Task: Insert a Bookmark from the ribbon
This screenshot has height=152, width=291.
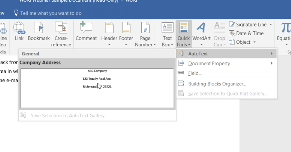Action: coord(39,31)
